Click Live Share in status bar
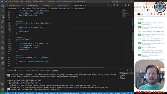 40,93
